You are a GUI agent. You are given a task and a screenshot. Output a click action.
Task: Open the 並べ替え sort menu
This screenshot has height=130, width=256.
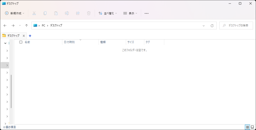click(108, 13)
